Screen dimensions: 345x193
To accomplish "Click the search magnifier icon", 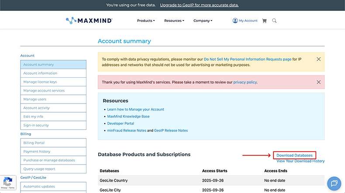I will click(274, 21).
